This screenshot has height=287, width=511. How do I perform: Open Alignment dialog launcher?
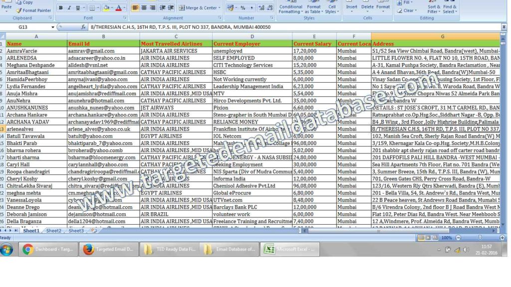pyautogui.click(x=220, y=18)
